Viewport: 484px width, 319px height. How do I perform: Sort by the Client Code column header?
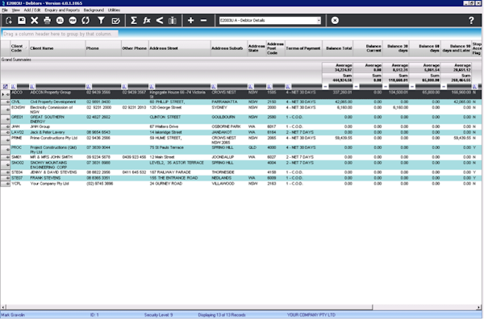pyautogui.click(x=19, y=48)
